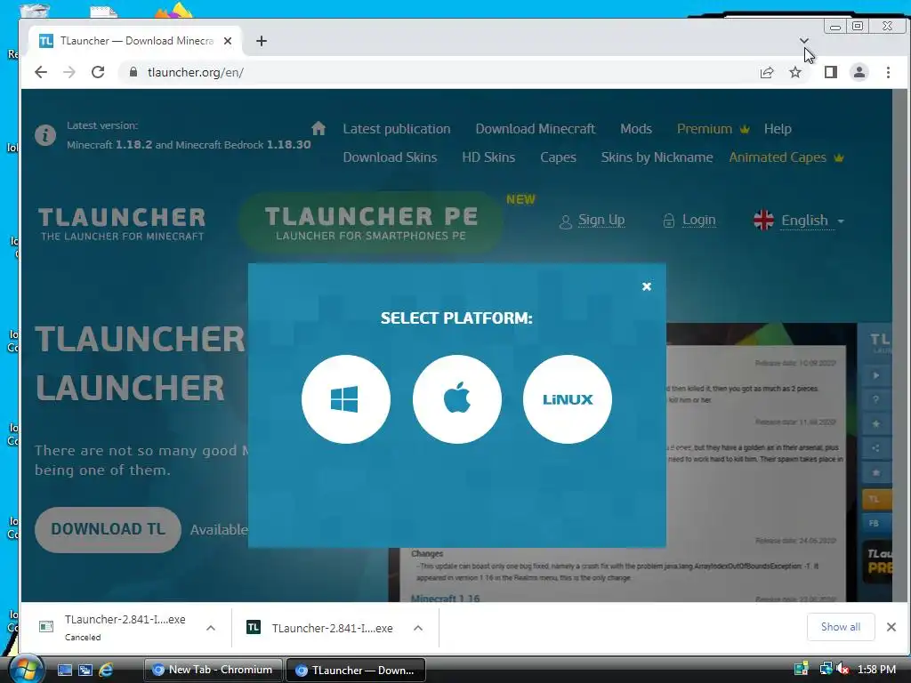Close the TLauncher browser tab
Image resolution: width=911 pixels, height=683 pixels.
(228, 41)
